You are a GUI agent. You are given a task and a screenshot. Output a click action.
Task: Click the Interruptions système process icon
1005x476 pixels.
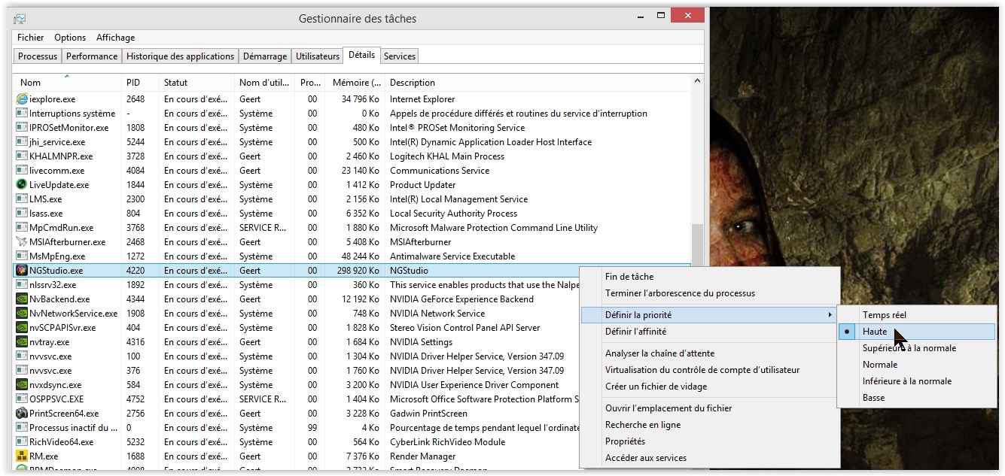[x=22, y=113]
